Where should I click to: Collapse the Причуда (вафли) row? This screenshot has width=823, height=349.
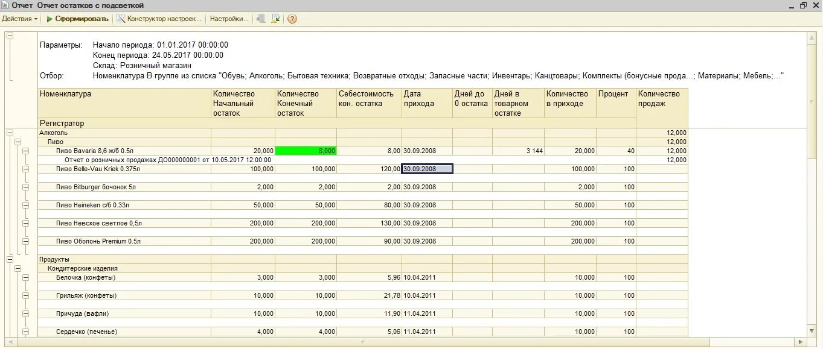coord(25,313)
